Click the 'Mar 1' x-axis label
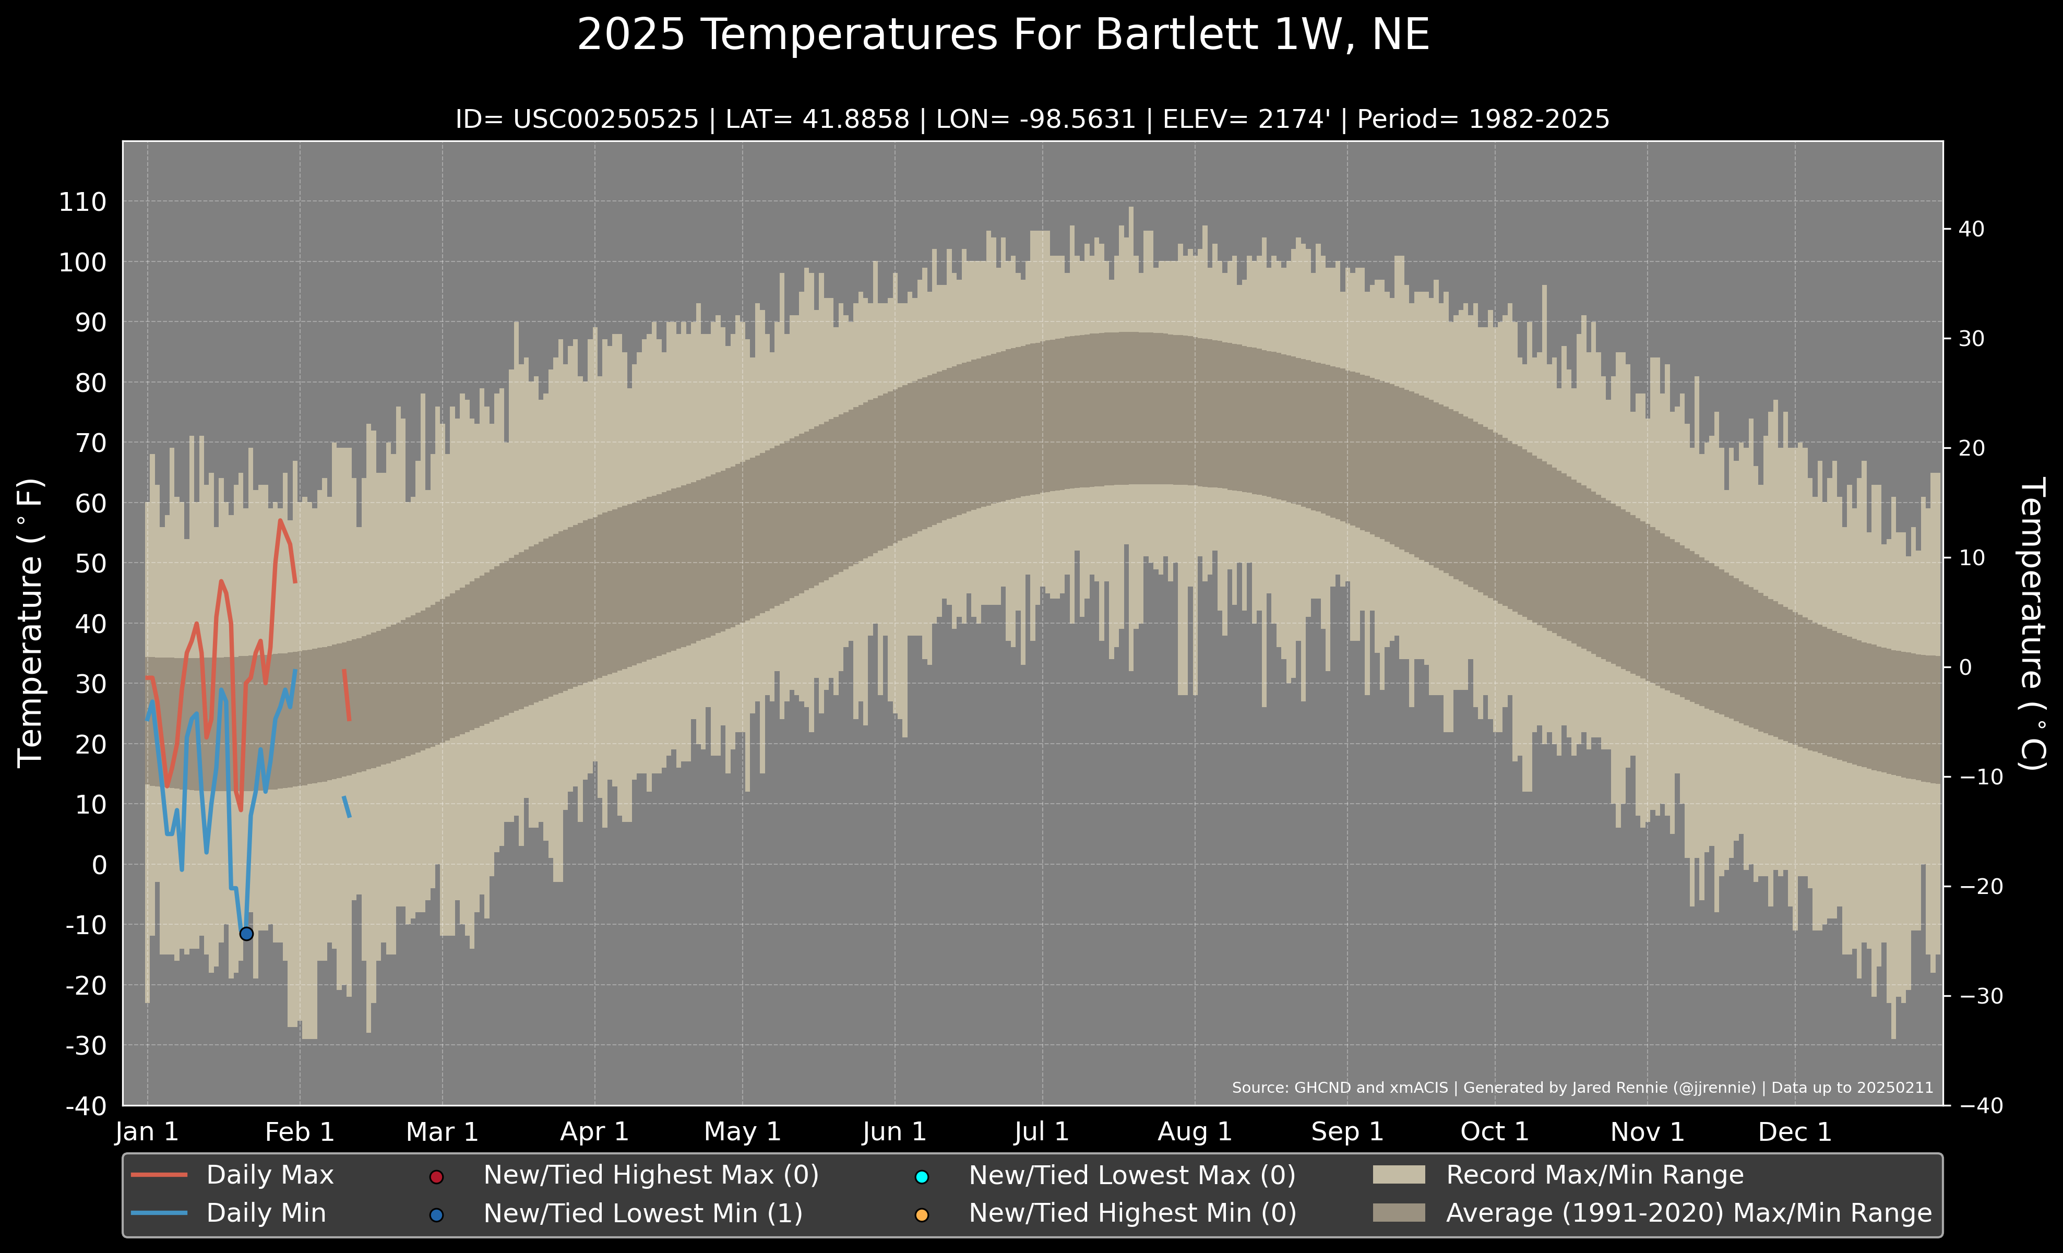The height and width of the screenshot is (1253, 2063). pyautogui.click(x=442, y=1131)
